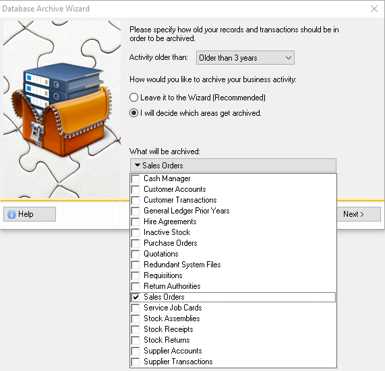The height and width of the screenshot is (371, 385).
Task: Click the Next button
Action: pyautogui.click(x=359, y=214)
